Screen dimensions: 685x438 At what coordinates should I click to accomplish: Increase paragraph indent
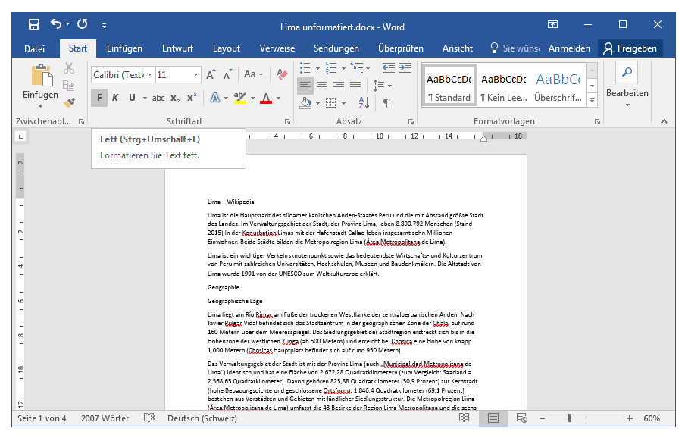(x=405, y=68)
